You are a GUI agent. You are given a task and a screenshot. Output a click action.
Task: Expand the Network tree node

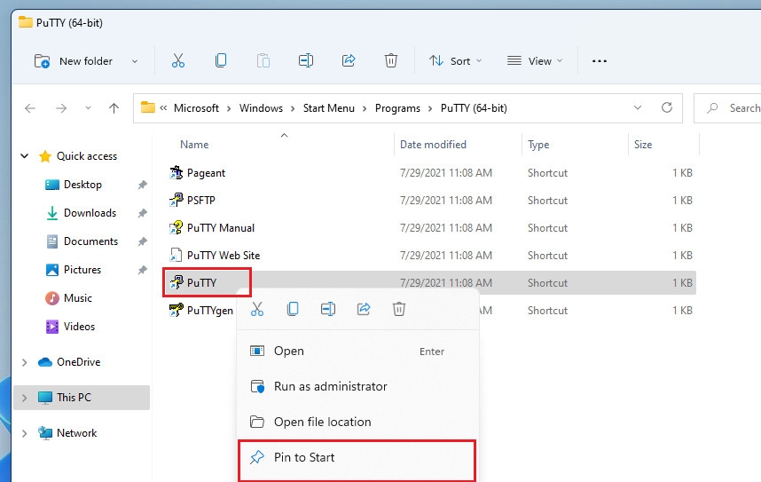24,433
